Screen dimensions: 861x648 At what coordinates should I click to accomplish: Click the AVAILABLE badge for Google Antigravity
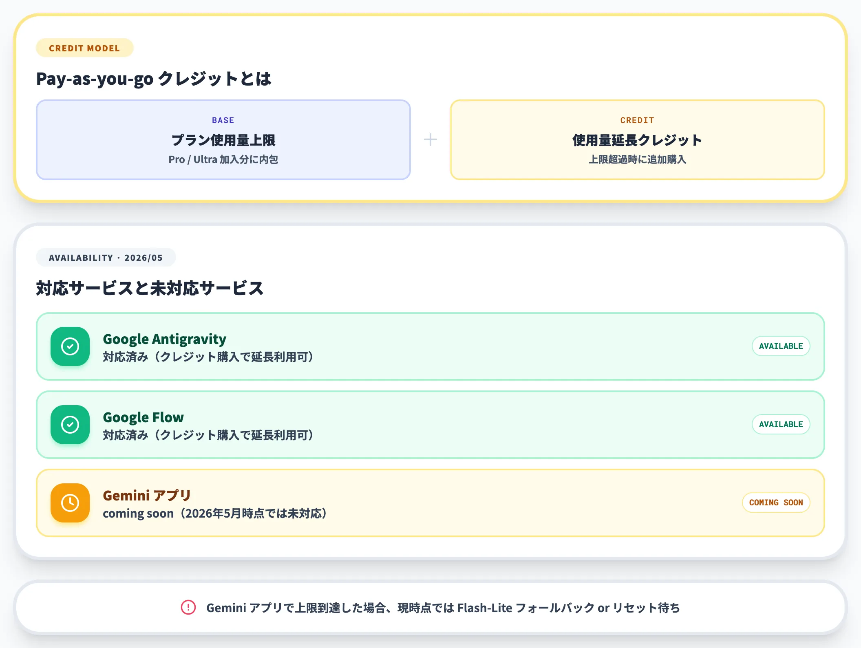click(x=781, y=346)
